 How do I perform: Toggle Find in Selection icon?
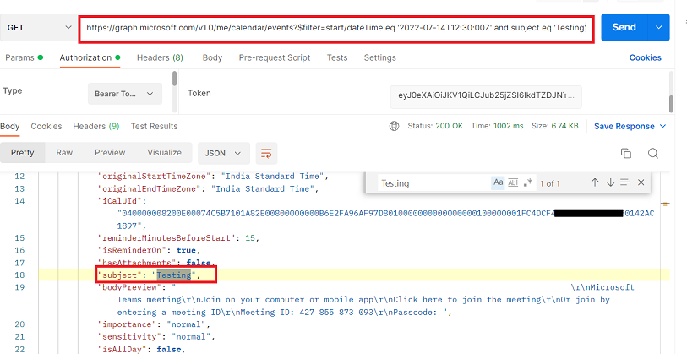click(625, 182)
